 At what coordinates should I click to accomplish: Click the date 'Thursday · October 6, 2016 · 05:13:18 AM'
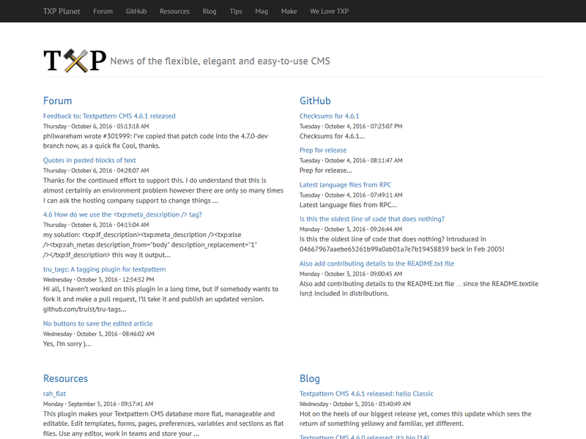96,126
